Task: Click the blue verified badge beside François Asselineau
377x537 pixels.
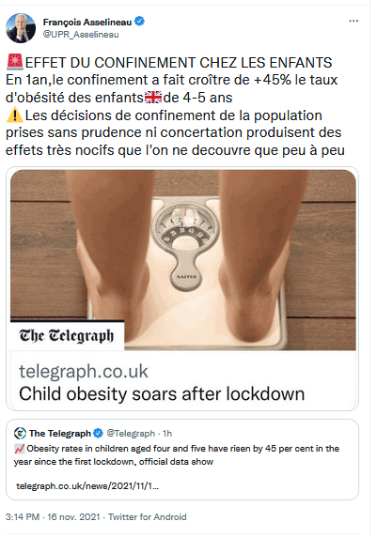Action: click(139, 22)
